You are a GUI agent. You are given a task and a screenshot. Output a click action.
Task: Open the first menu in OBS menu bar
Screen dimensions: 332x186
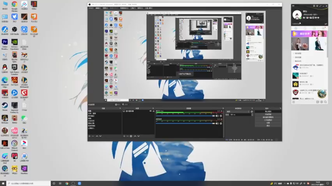click(91, 8)
